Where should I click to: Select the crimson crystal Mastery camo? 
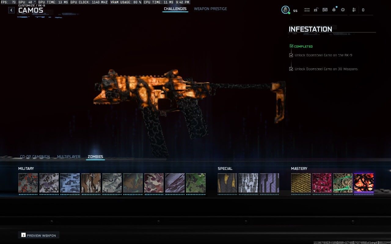pyautogui.click(x=322, y=183)
